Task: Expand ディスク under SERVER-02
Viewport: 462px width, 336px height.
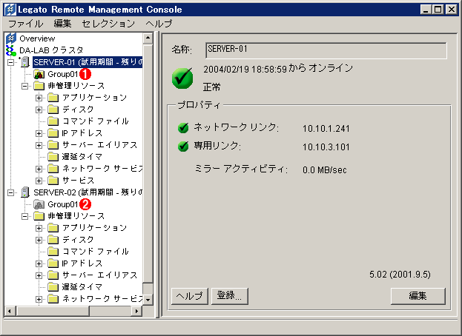Action: (39, 241)
